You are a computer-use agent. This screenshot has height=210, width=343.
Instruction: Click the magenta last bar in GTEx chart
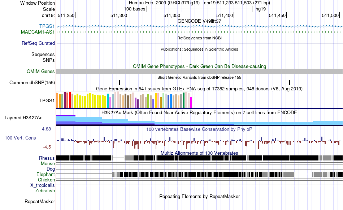tap(191, 102)
